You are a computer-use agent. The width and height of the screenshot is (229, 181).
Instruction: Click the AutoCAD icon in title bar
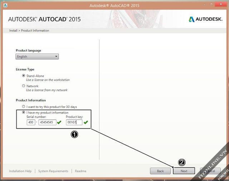pyautogui.click(x=5, y=6)
